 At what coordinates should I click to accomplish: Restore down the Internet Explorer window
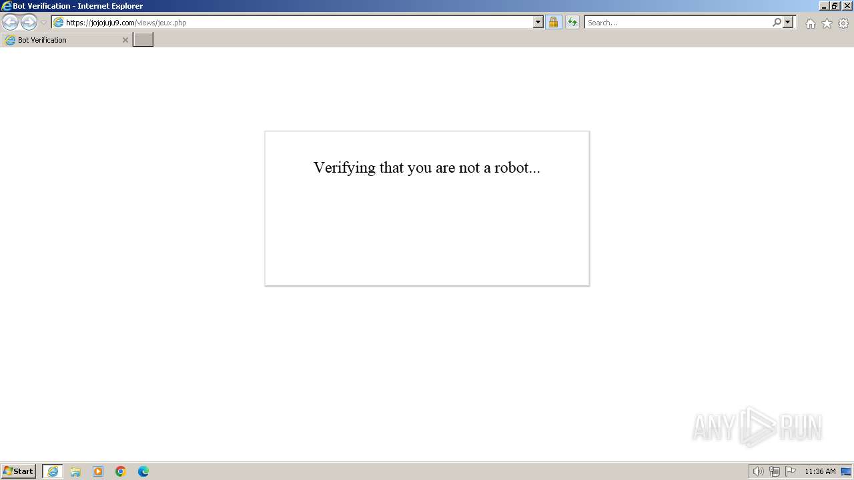[x=835, y=6]
